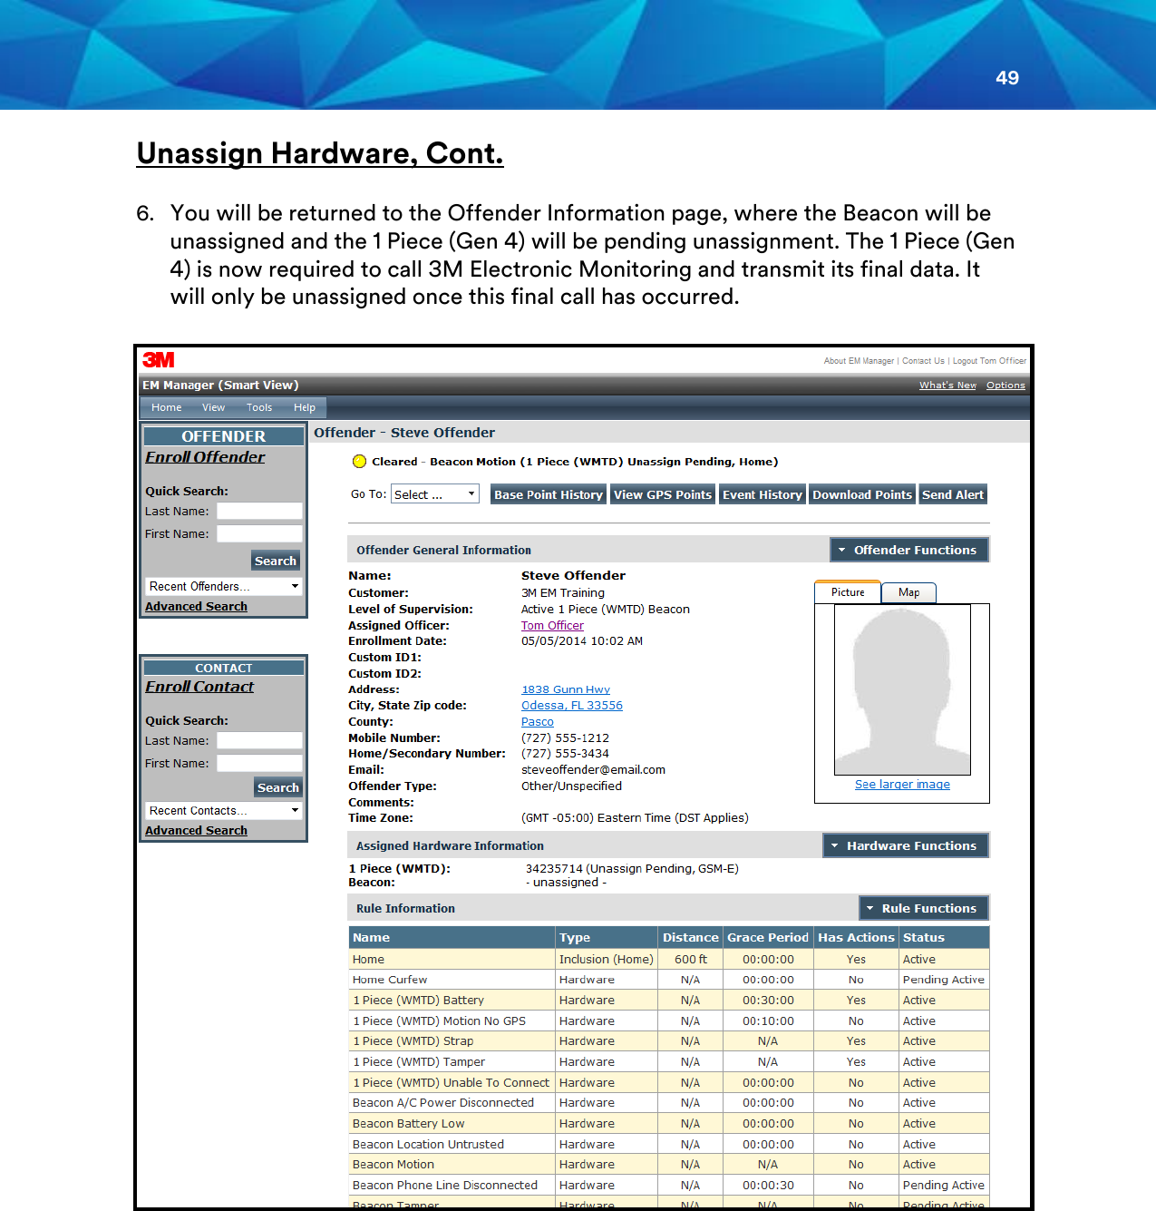Viewport: 1156px width, 1211px height.
Task: Click Logout Tom Officer link
Action: pyautogui.click(x=989, y=361)
